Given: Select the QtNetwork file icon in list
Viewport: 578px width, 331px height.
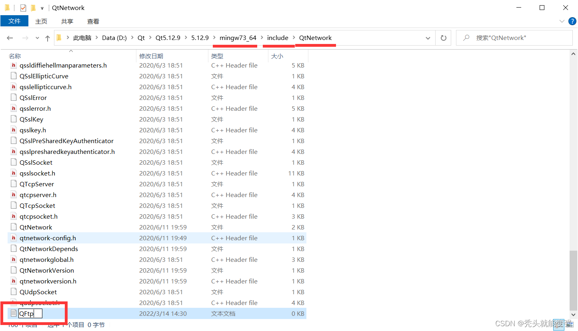Looking at the screenshot, I should coord(14,227).
